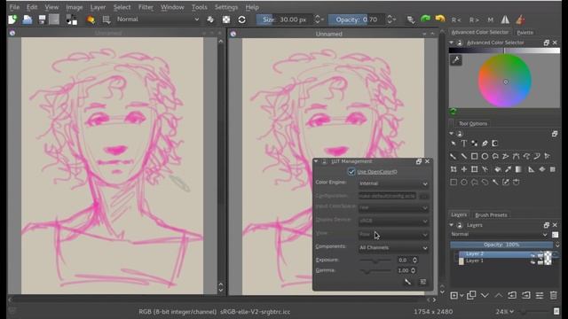Select the Color Picker eyedropper tool
The width and height of the screenshot is (568, 319).
coord(509,169)
